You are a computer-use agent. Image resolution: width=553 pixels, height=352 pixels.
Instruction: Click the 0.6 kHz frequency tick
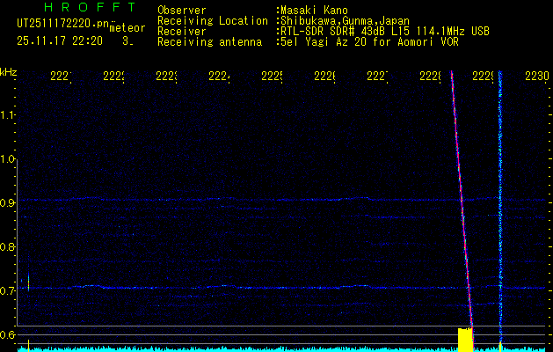(x=9, y=334)
